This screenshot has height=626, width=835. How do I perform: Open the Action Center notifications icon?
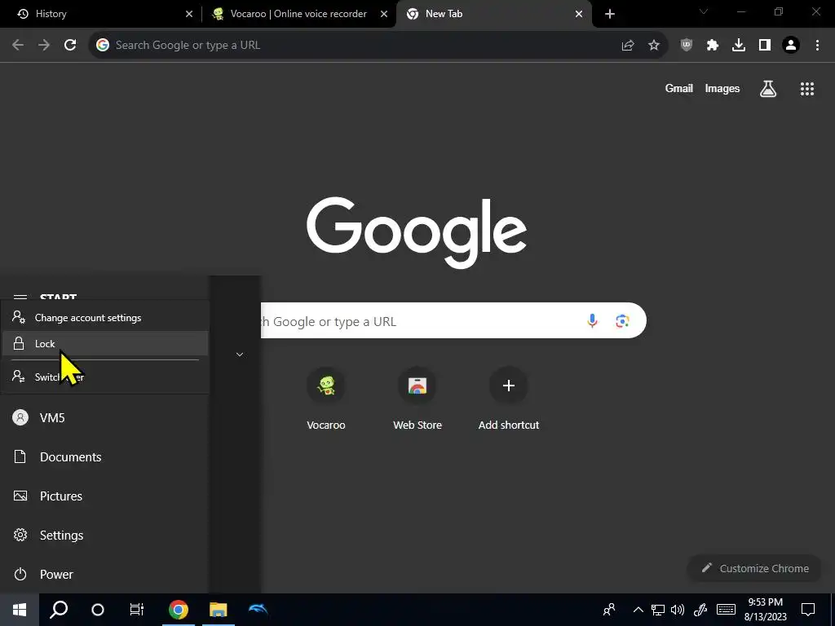click(808, 610)
